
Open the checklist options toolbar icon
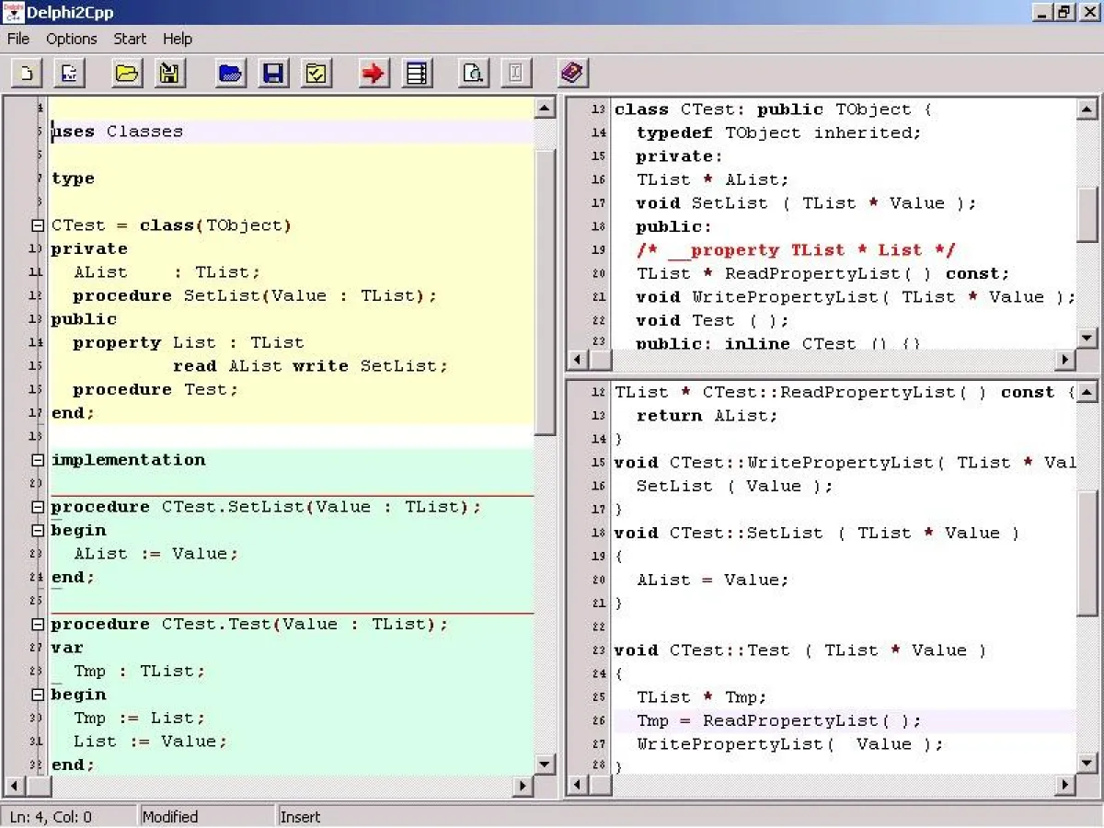click(316, 73)
